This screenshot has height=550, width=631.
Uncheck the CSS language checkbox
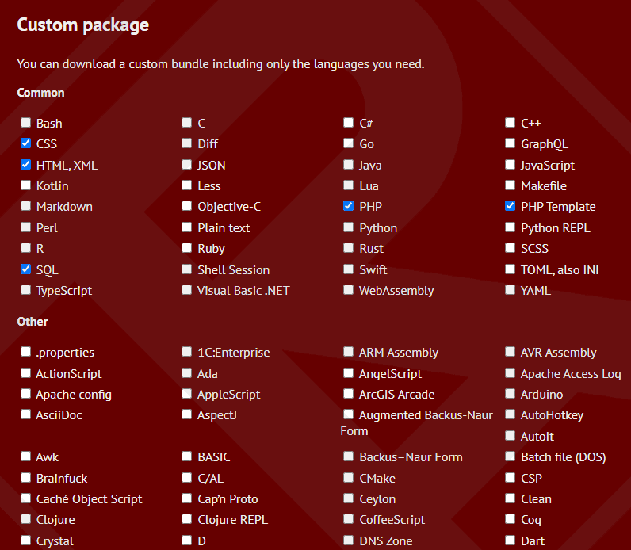pyautogui.click(x=25, y=143)
